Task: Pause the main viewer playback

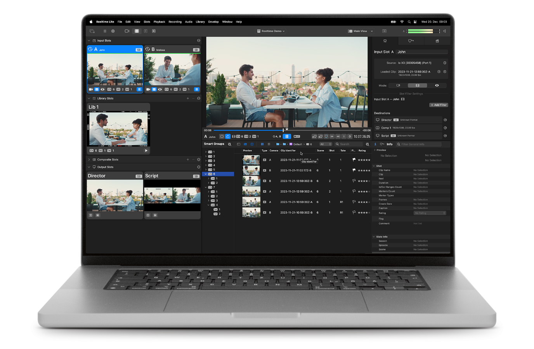Action: tap(287, 136)
